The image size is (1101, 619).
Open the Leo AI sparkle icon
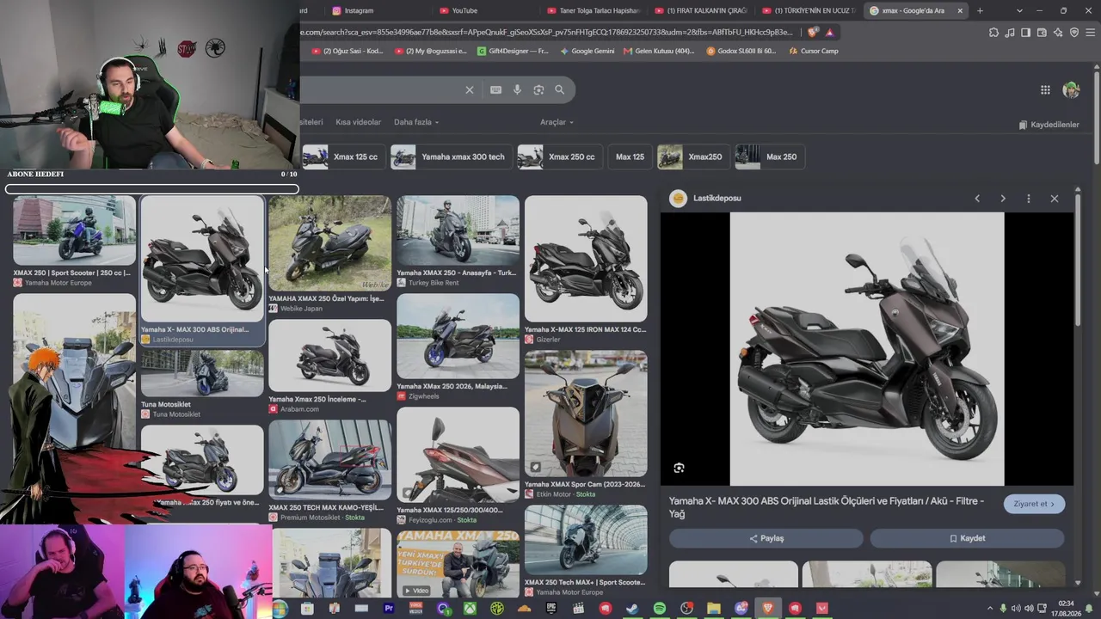click(1058, 33)
